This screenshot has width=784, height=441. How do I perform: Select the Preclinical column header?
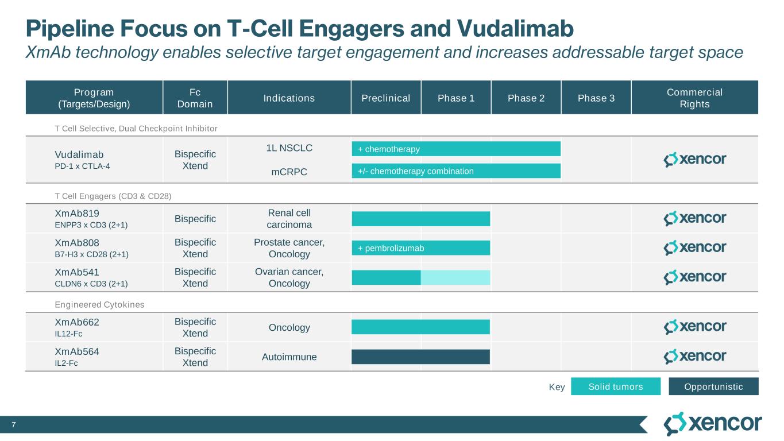click(x=386, y=98)
